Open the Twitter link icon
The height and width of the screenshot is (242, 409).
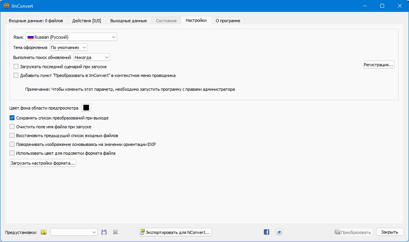tap(279, 232)
